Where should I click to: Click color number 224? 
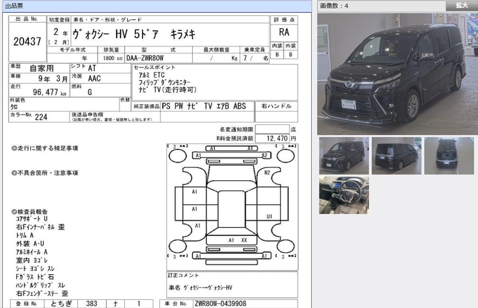(41, 117)
